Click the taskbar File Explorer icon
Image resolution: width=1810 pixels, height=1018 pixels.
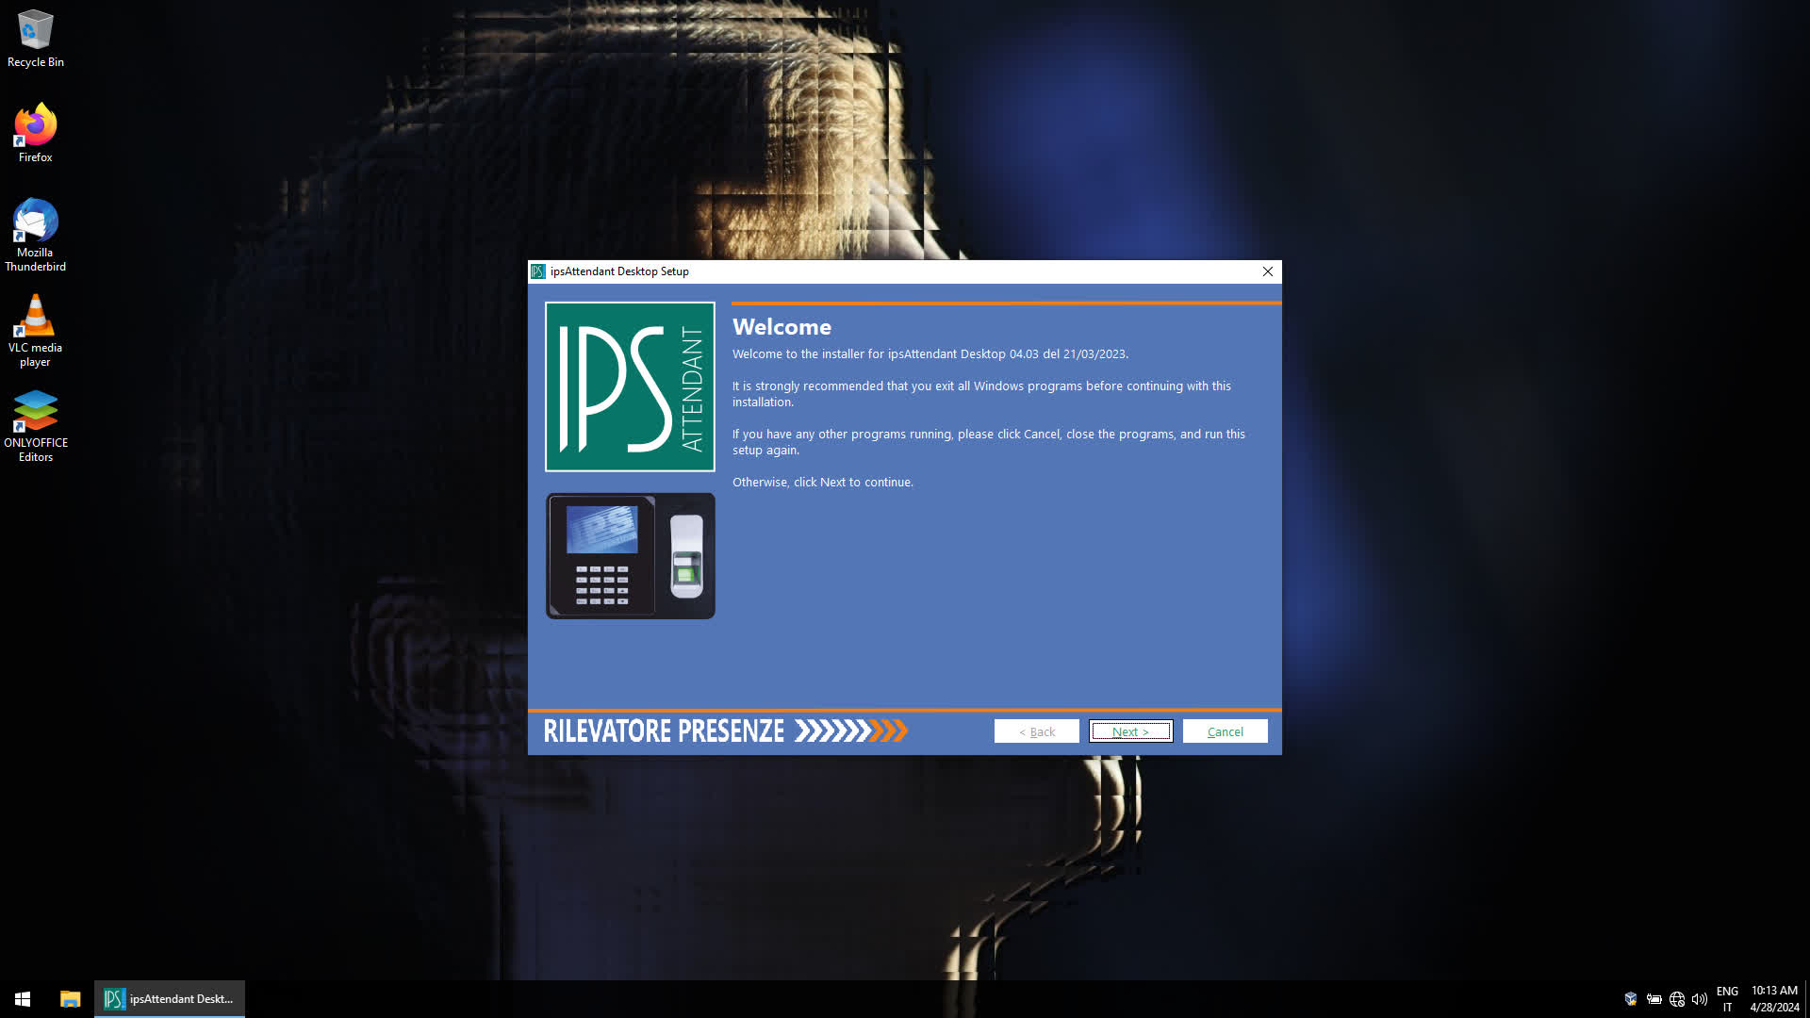tap(70, 998)
